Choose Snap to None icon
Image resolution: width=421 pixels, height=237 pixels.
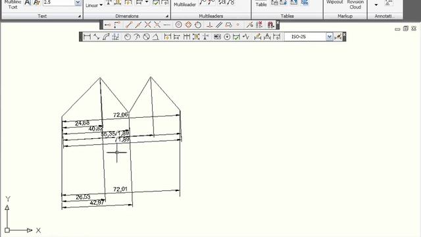259,25
